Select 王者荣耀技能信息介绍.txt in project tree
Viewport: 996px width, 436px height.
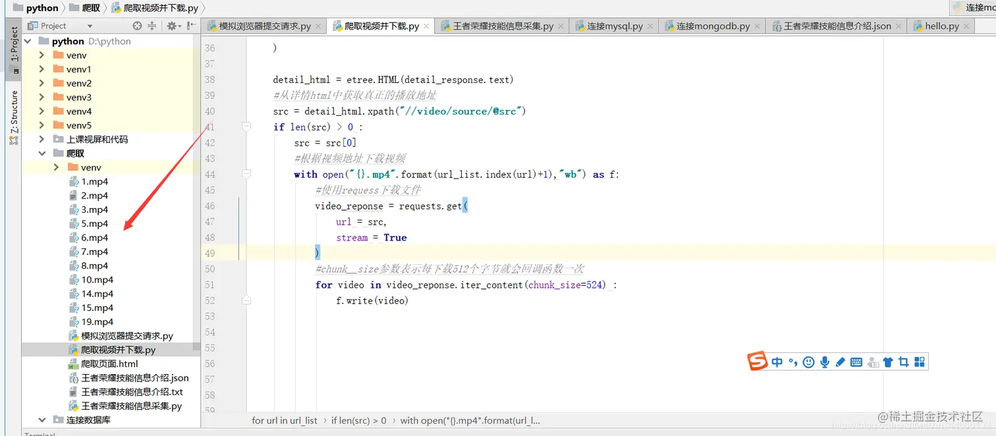132,391
